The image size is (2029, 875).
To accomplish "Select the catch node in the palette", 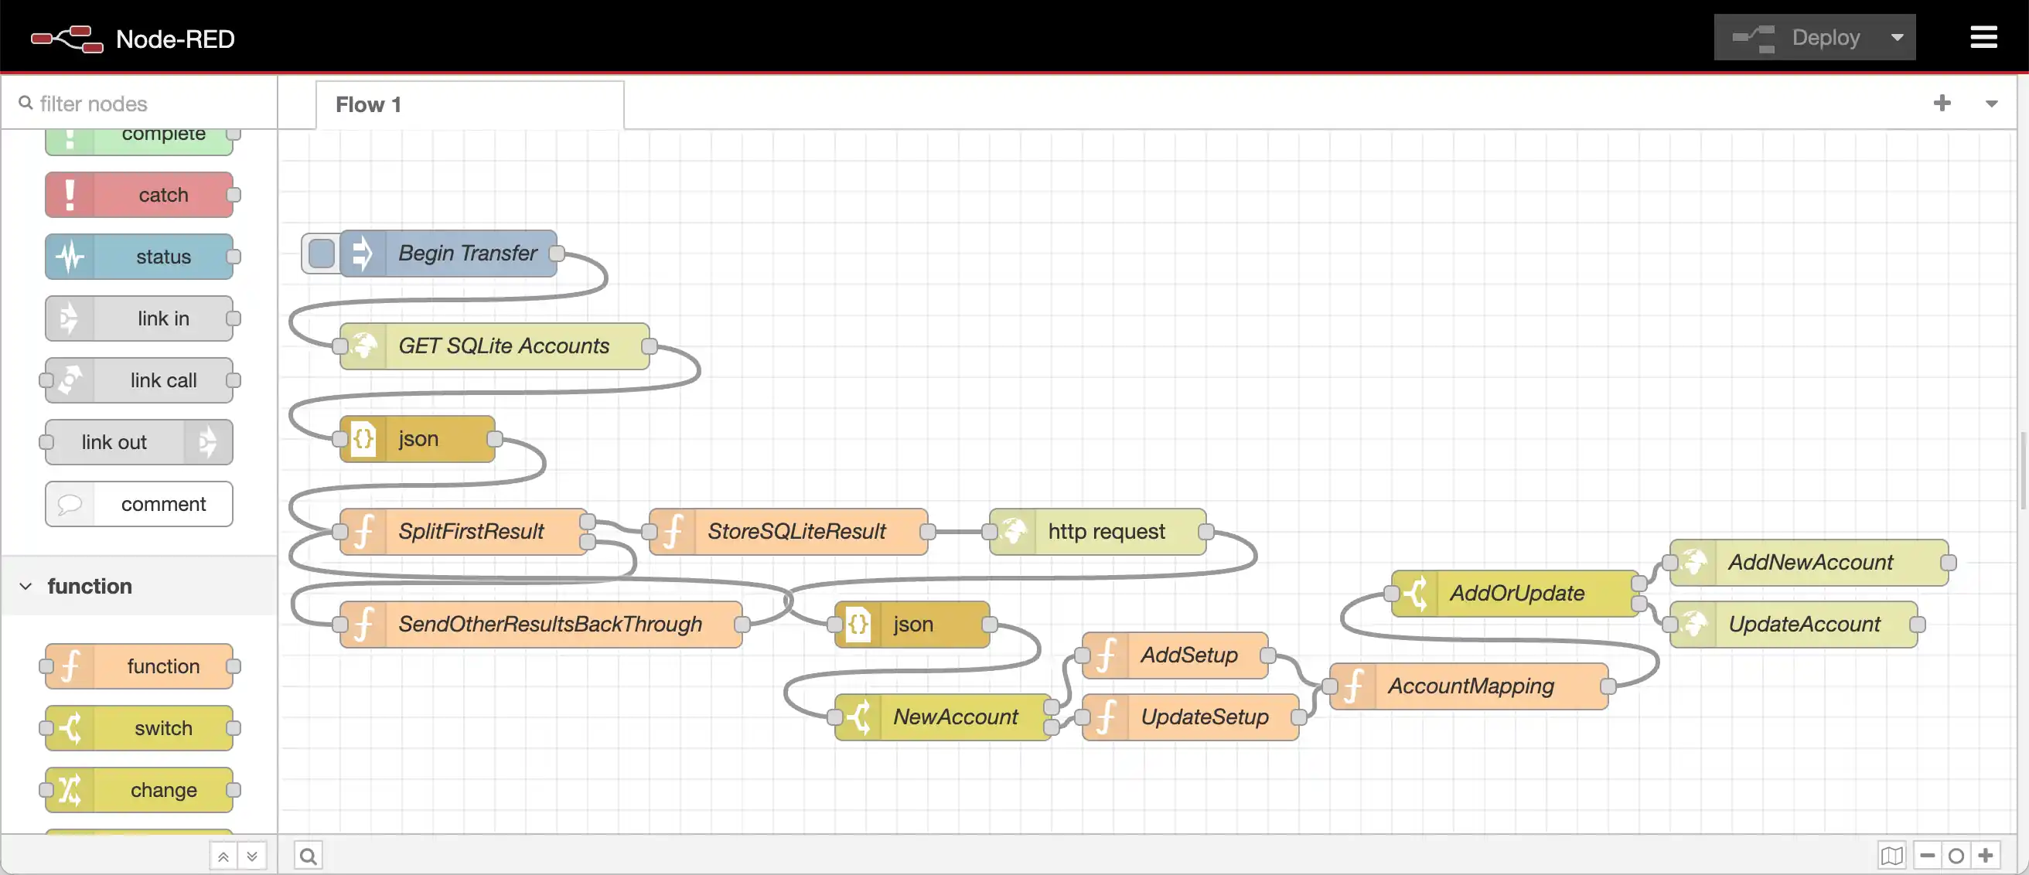I will (x=138, y=195).
